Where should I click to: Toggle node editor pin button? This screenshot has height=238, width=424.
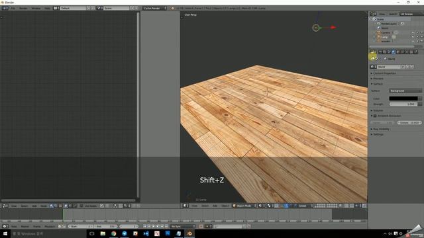point(101,206)
